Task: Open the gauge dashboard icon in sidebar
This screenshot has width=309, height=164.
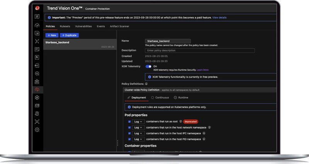Action: [x=37, y=25]
